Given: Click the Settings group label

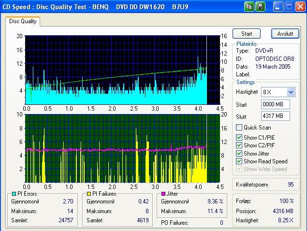Looking at the screenshot, I should [246, 82].
